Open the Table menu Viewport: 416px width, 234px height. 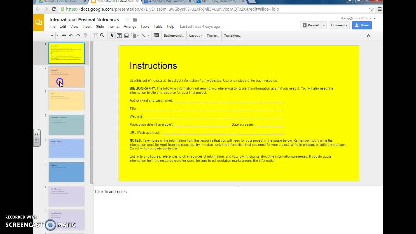pos(158,26)
